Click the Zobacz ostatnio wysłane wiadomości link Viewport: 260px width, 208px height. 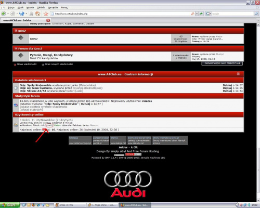[x=43, y=107]
